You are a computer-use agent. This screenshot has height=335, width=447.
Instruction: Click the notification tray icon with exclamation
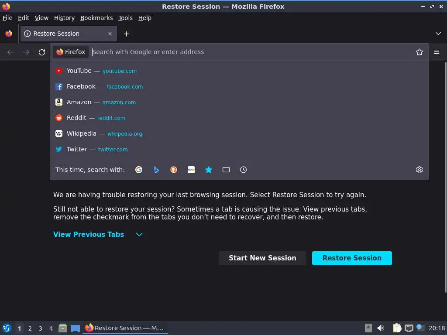420,328
